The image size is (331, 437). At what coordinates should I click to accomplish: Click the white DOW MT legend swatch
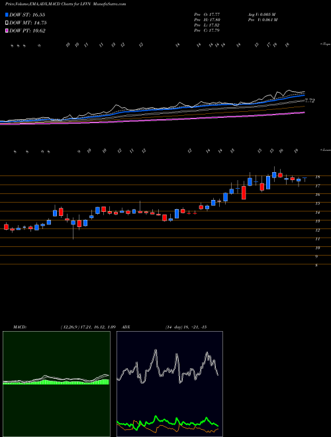coord(7,23)
